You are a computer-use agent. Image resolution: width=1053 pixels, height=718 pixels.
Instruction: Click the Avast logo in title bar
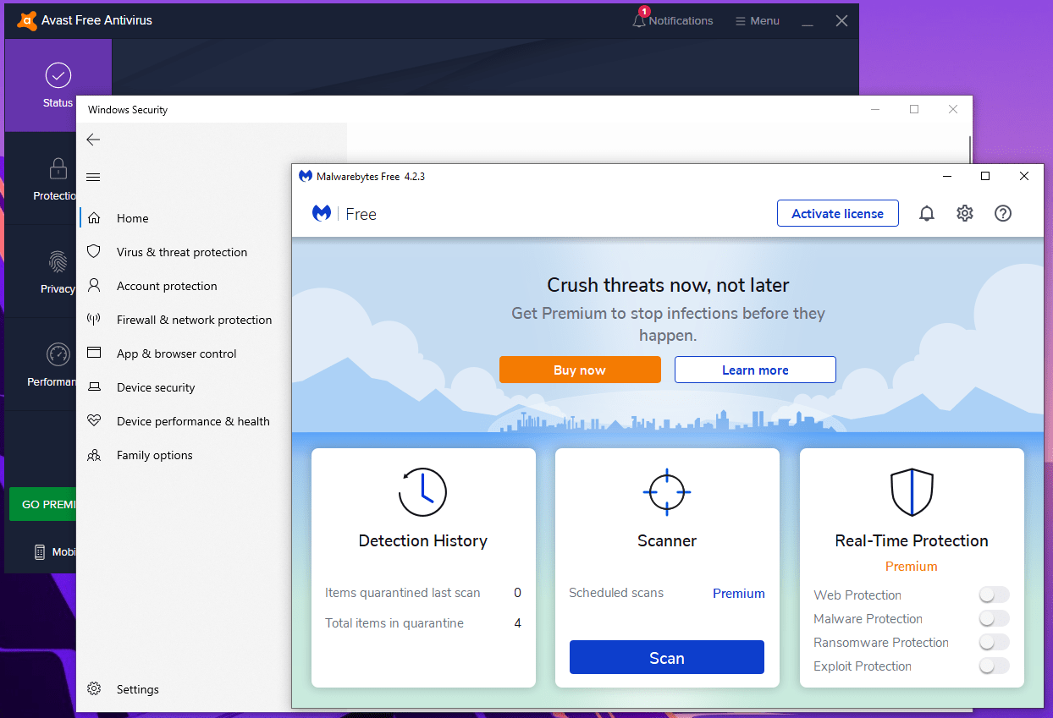tap(26, 20)
